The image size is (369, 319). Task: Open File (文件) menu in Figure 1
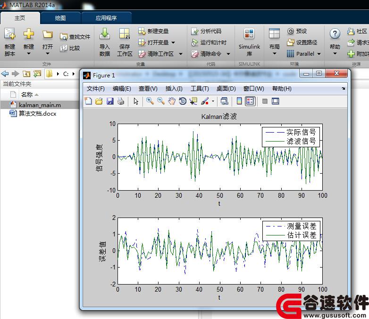pos(95,89)
